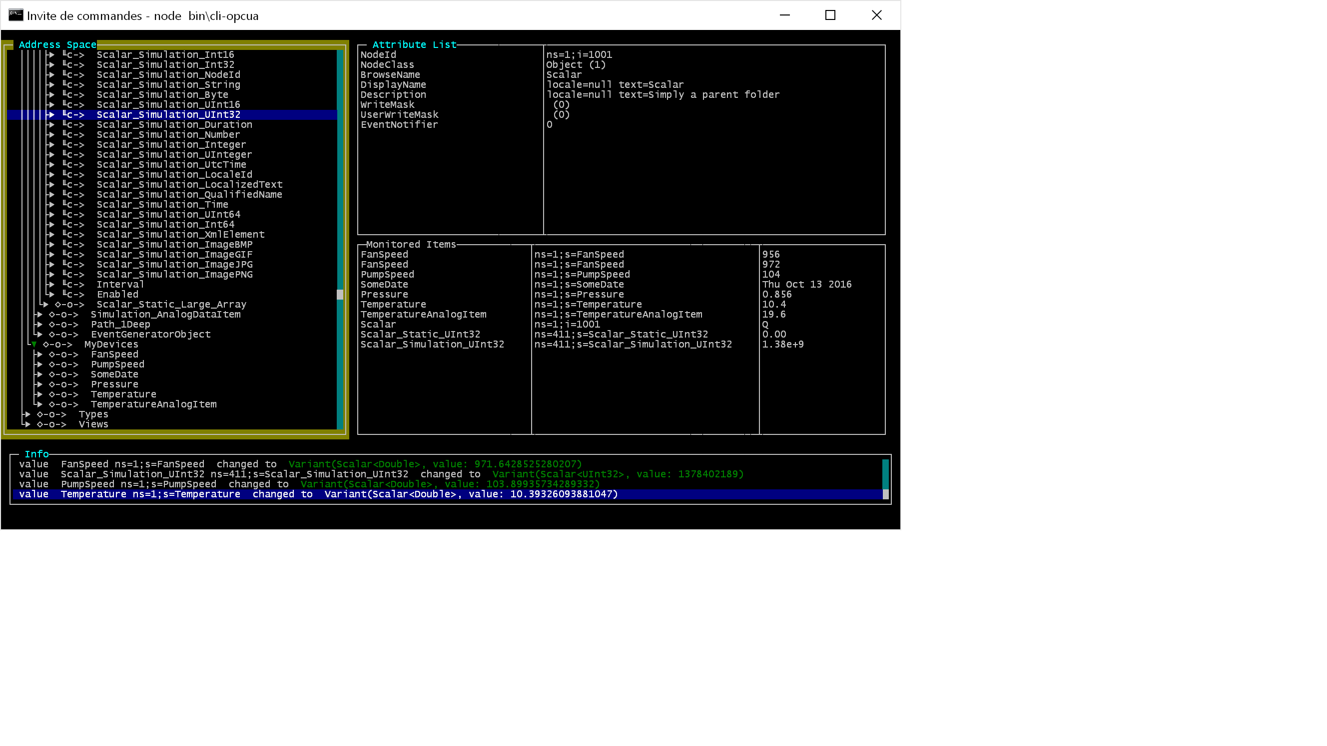
Task: Expand the Views folder arrow
Action: click(x=28, y=425)
